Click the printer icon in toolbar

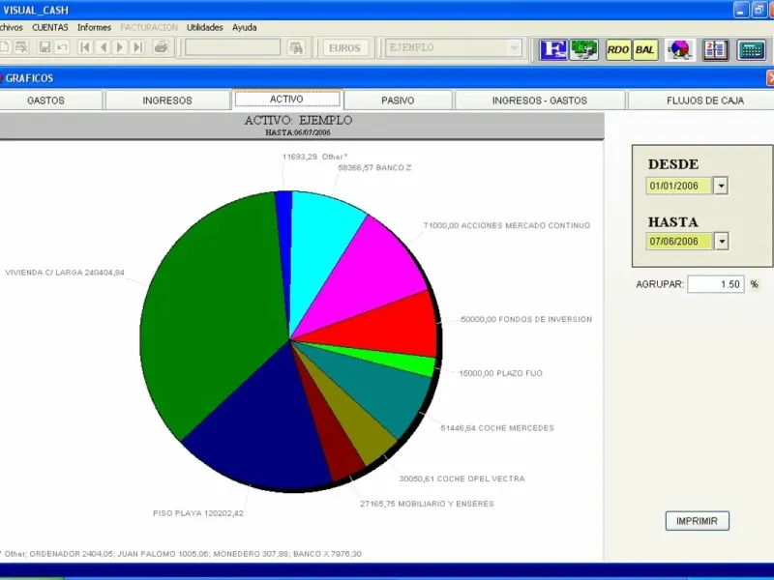click(161, 47)
